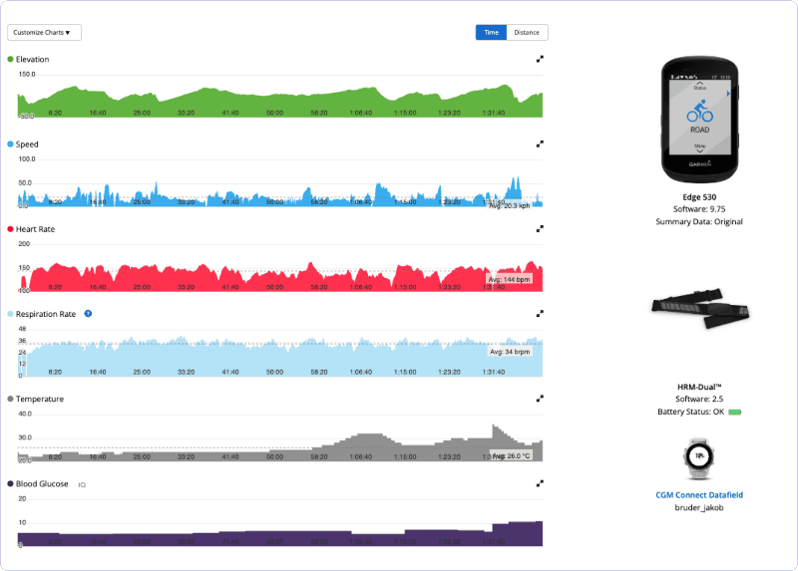
Task: Expand the Elevation chart to fullscreen
Action: click(x=540, y=59)
